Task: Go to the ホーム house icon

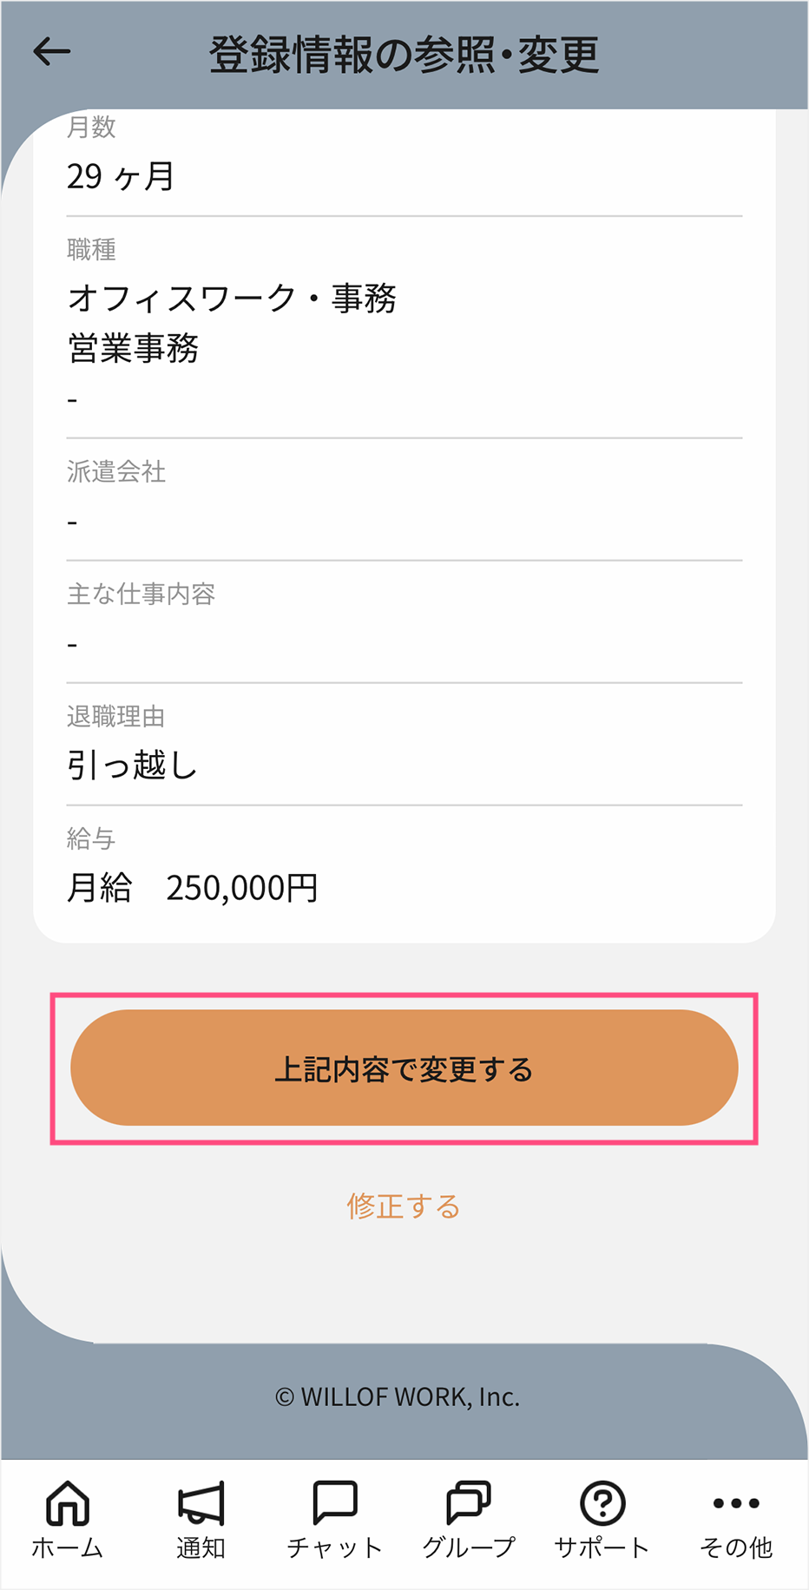Action: coord(68,1503)
